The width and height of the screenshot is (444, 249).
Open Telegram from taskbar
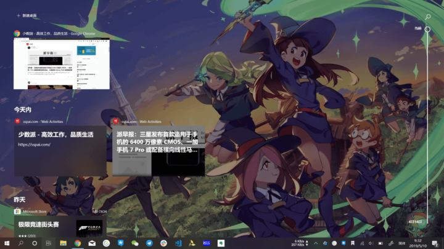(149, 243)
